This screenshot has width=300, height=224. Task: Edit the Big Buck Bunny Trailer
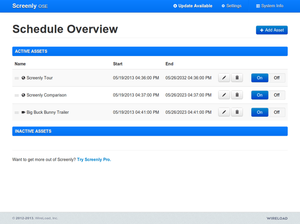[224, 112]
